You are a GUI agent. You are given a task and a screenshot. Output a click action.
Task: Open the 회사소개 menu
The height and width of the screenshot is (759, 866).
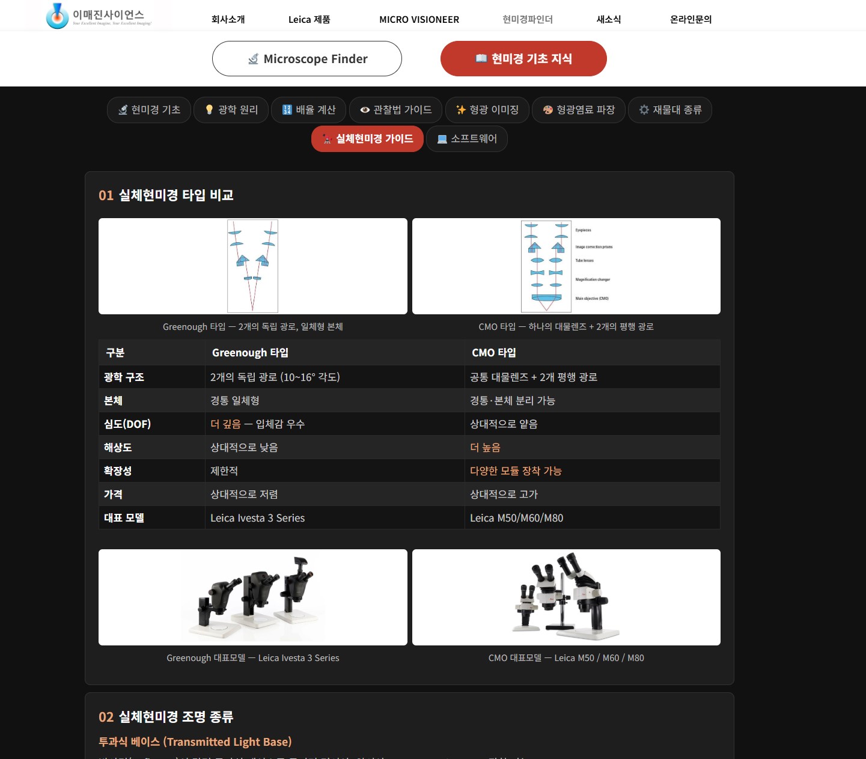coord(228,19)
